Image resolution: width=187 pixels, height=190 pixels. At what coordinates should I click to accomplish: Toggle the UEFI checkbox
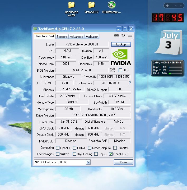point(120,70)
